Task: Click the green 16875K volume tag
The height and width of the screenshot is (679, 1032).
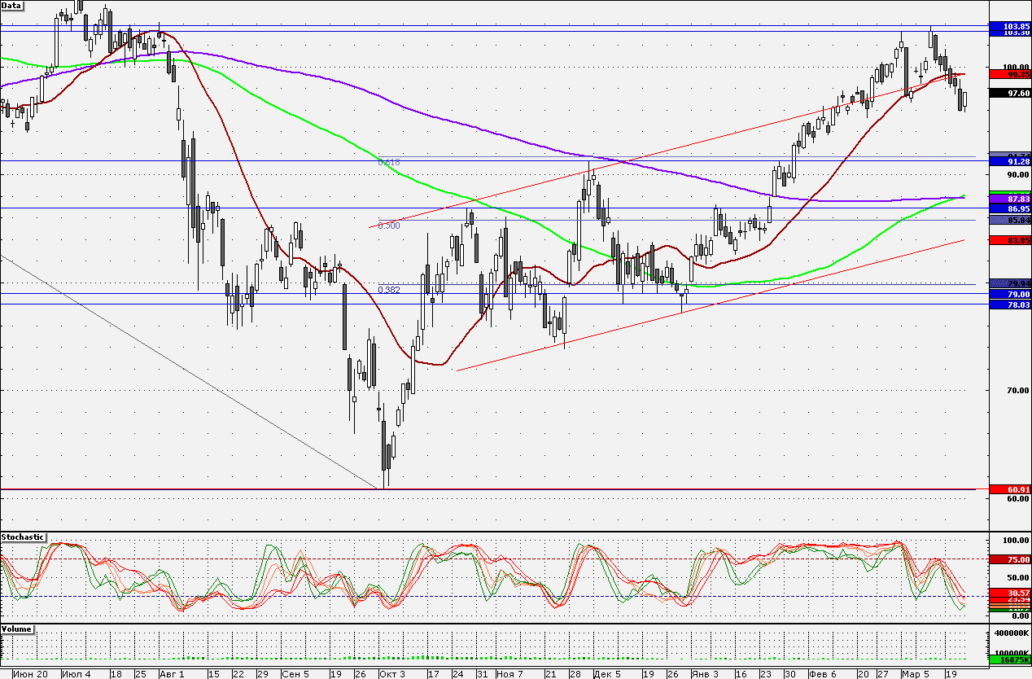Action: [x=1009, y=661]
